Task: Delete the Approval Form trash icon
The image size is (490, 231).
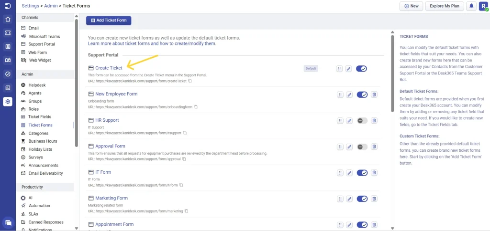Action: (x=374, y=147)
